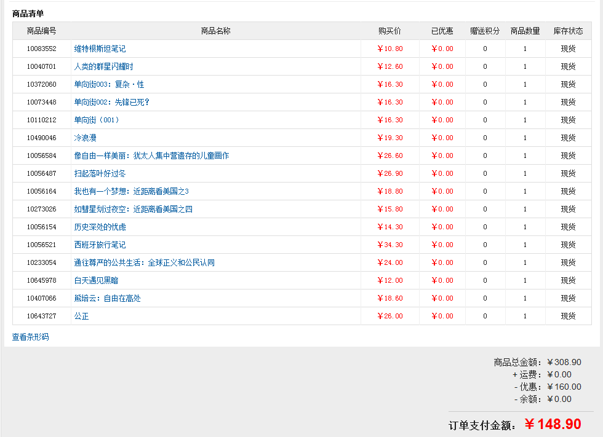Open 单向街002：先锋已死？ product page
The height and width of the screenshot is (437, 603).
tap(111, 102)
